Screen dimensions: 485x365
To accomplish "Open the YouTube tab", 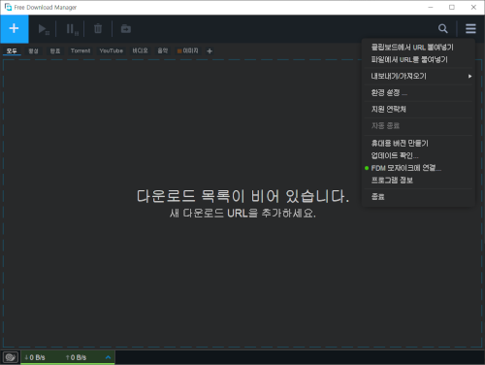I will 112,50.
